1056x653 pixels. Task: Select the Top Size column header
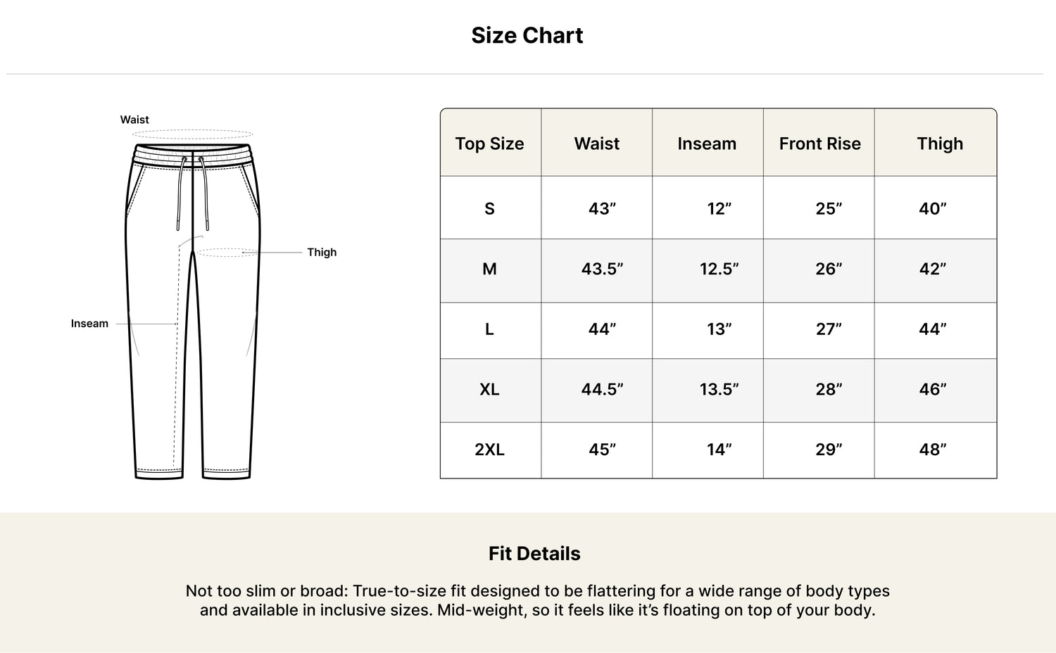coord(490,144)
